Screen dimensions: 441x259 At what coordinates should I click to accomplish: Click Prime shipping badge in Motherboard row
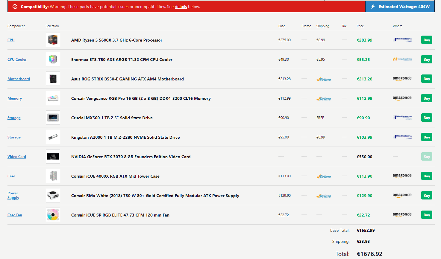[324, 79]
